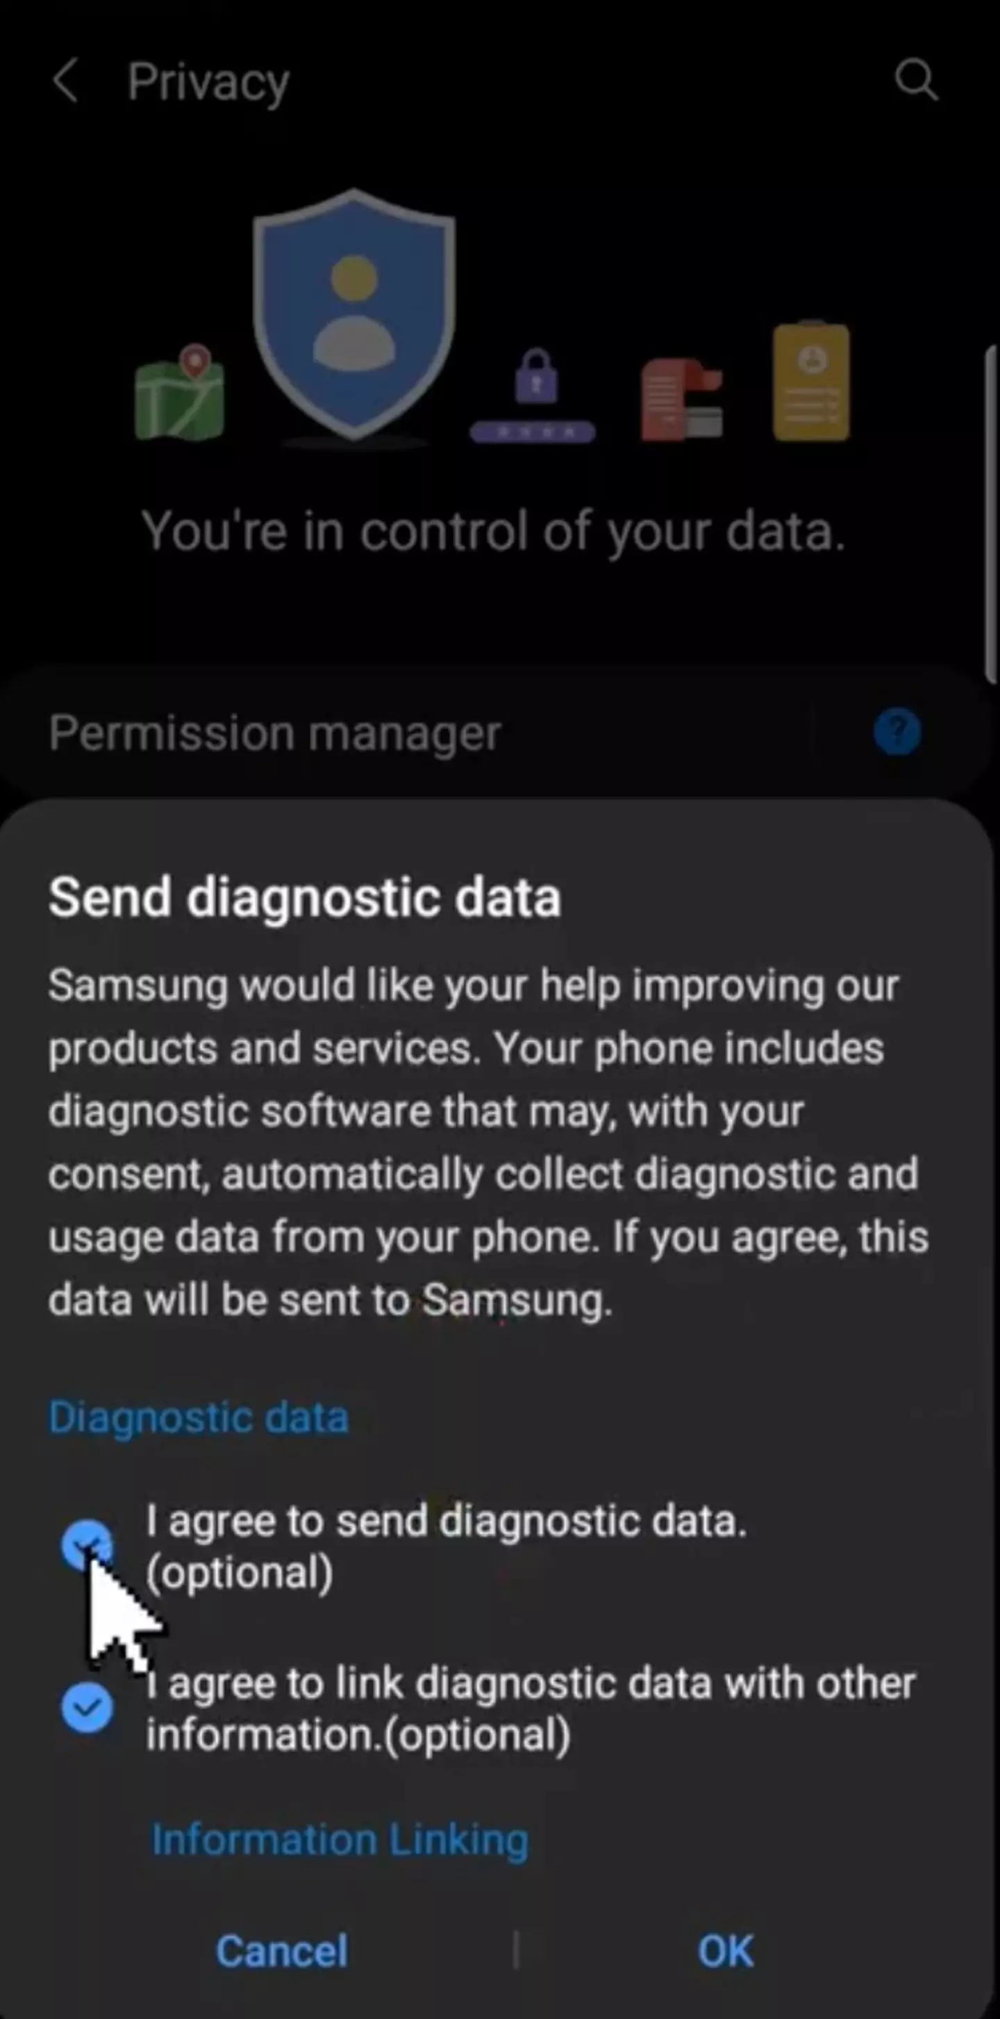1000x2019 pixels.
Task: Tap the back arrow next to Privacy
Action: tap(66, 81)
